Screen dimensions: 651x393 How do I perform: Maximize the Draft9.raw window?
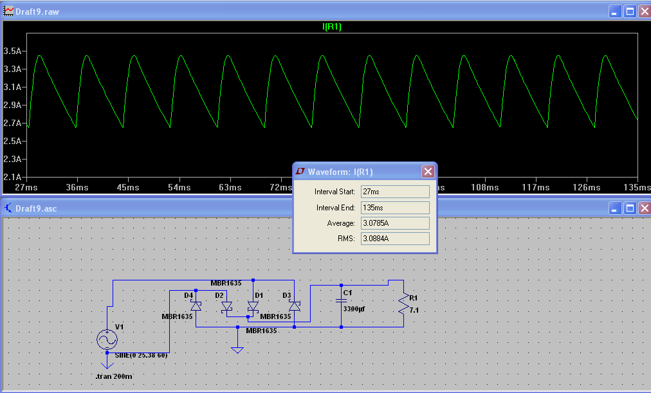coord(630,12)
